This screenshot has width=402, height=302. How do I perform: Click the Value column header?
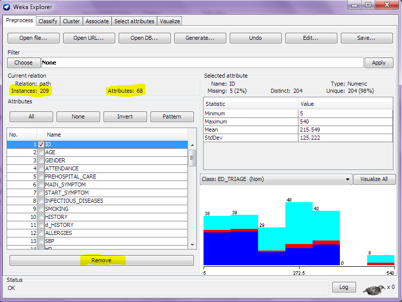(x=345, y=104)
